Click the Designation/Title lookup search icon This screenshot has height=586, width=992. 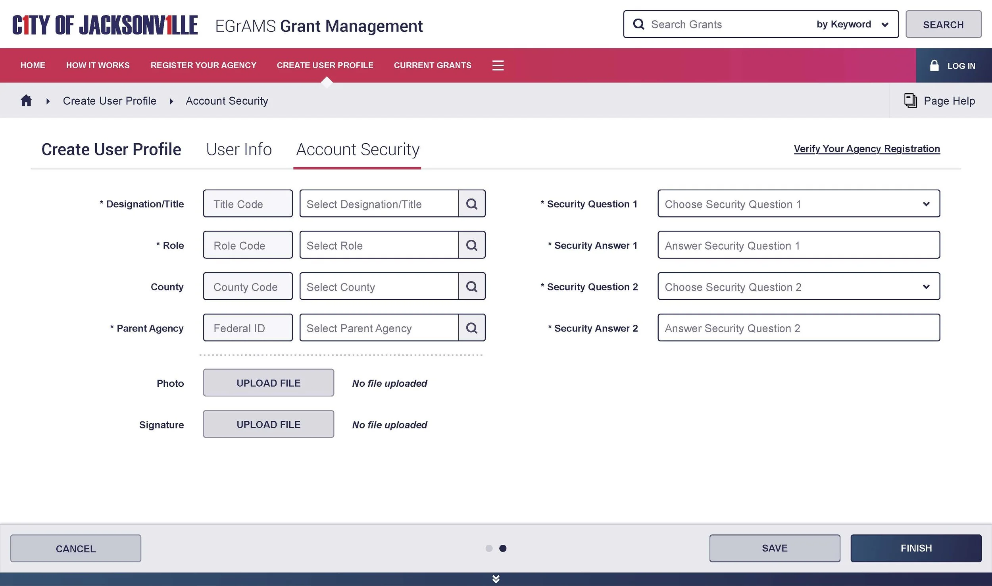pyautogui.click(x=471, y=204)
